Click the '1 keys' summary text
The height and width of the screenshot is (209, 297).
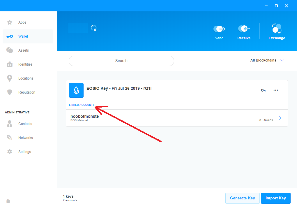(68, 196)
